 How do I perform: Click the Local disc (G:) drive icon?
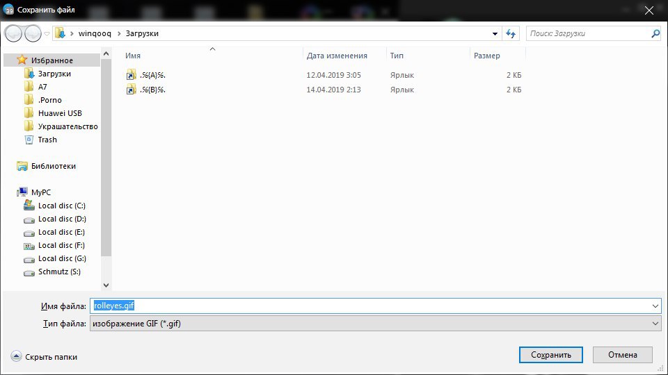[x=29, y=259]
